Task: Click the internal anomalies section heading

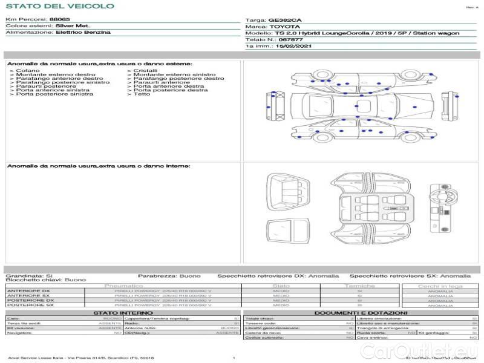Action: [99, 166]
